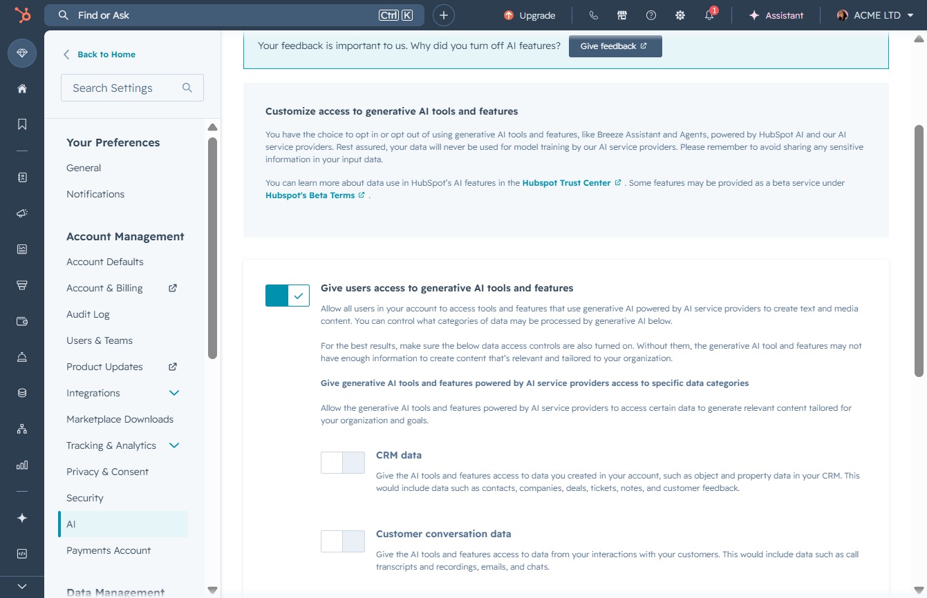
Task: Click the Give feedback button
Action: pos(615,46)
